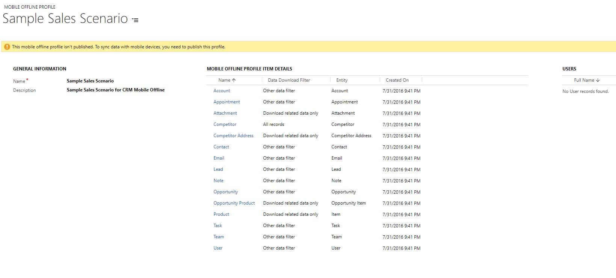
Task: Open the Account profile item link
Action: point(222,91)
